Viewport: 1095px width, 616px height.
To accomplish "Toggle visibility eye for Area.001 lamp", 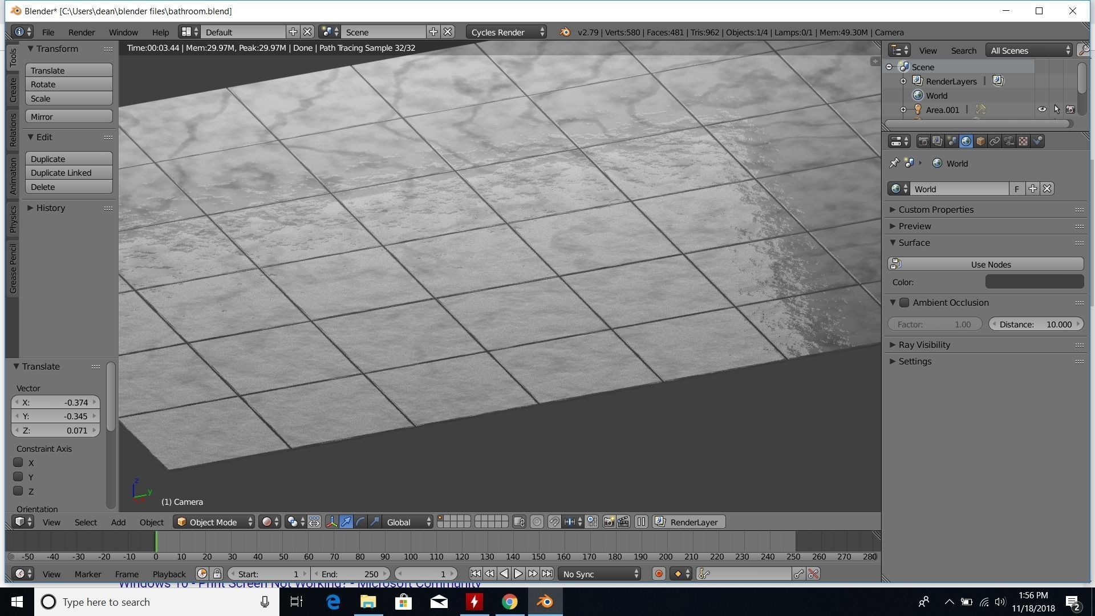I will 1041,110.
